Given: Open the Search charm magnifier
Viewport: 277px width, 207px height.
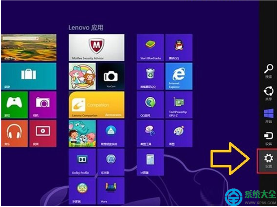Looking at the screenshot, I should click(x=268, y=71).
